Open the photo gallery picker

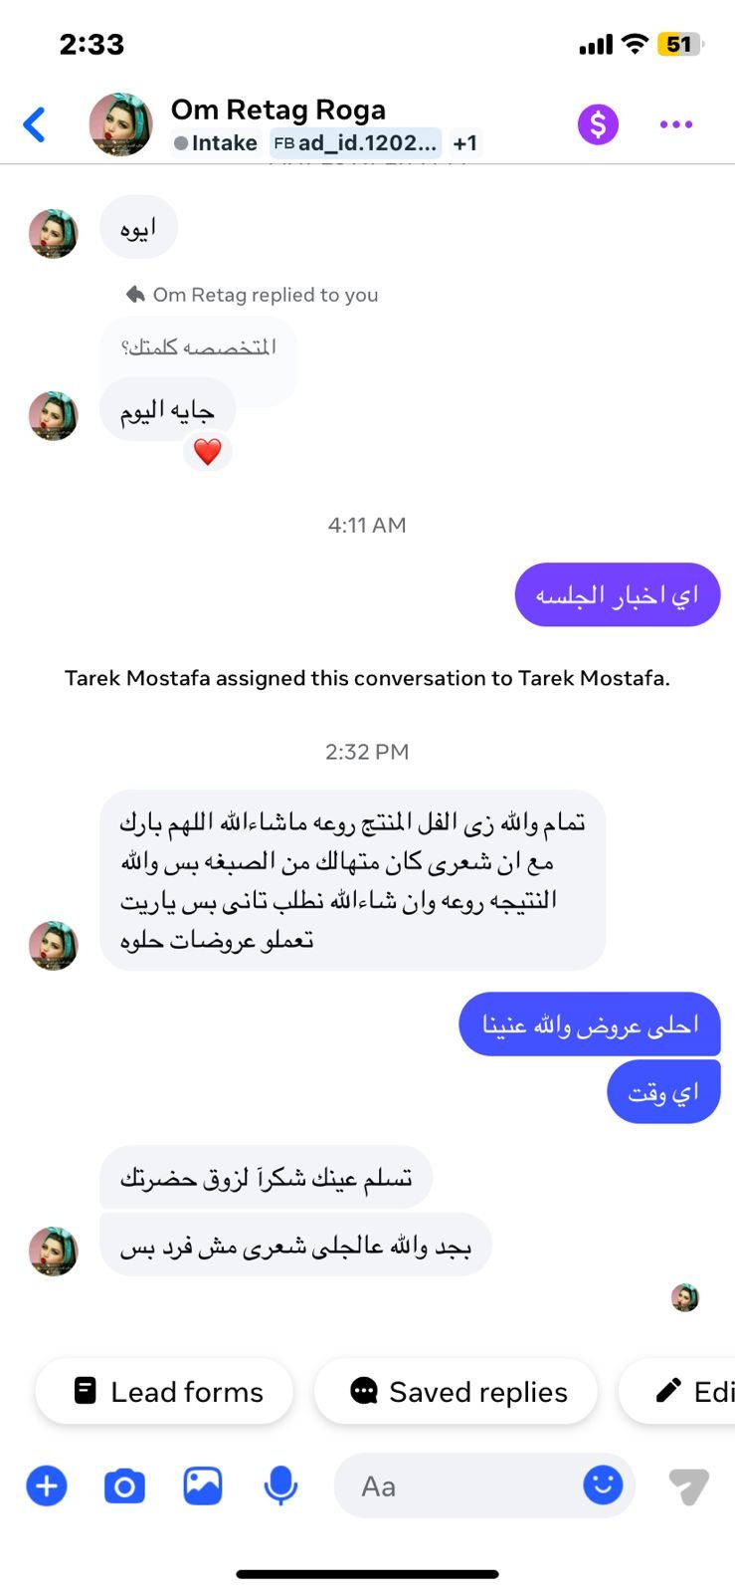pos(202,1484)
